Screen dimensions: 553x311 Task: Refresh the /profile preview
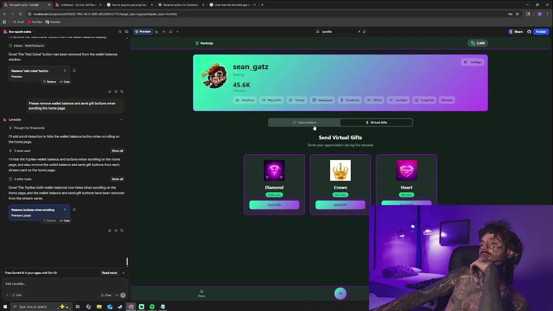pyautogui.click(x=364, y=32)
